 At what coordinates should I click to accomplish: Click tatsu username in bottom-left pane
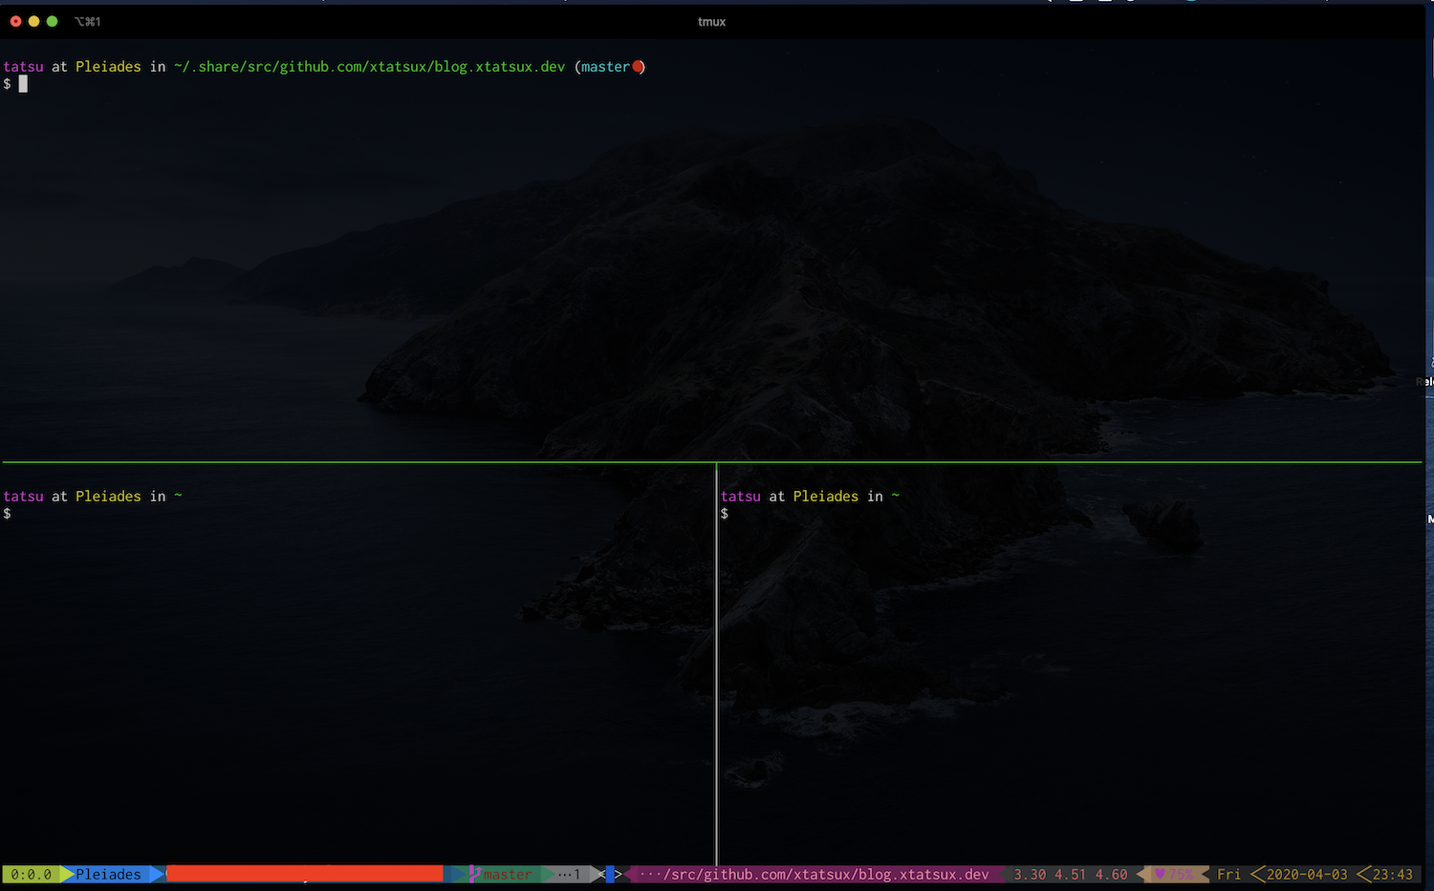23,497
